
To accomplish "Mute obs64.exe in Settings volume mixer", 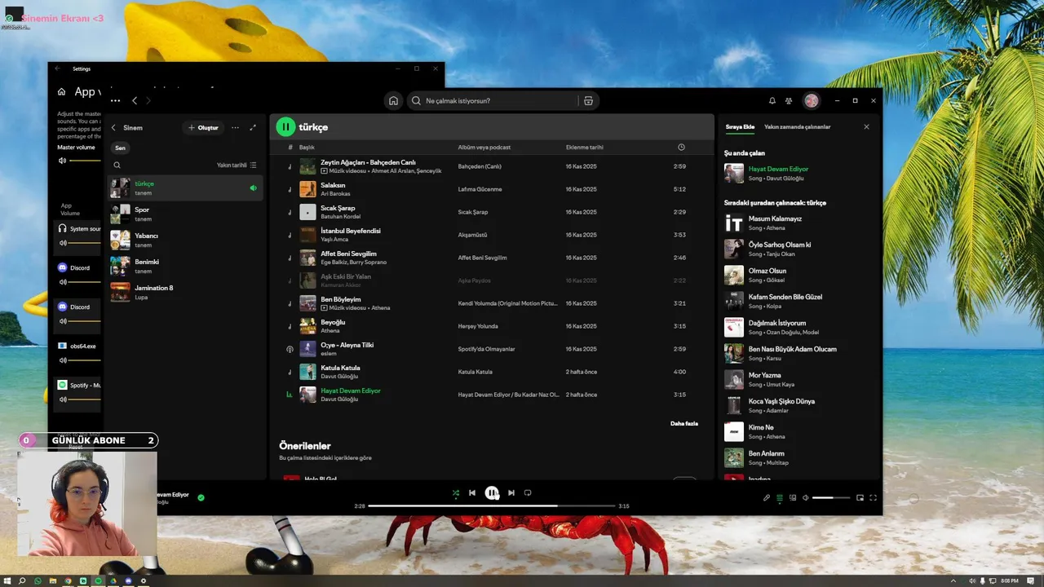I will click(x=62, y=360).
